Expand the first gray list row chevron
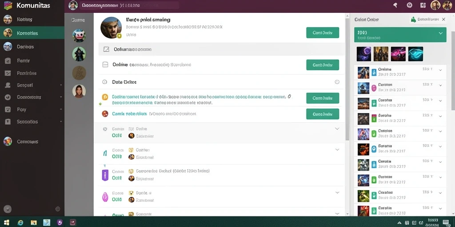The height and width of the screenshot is (227, 455). pos(337,129)
